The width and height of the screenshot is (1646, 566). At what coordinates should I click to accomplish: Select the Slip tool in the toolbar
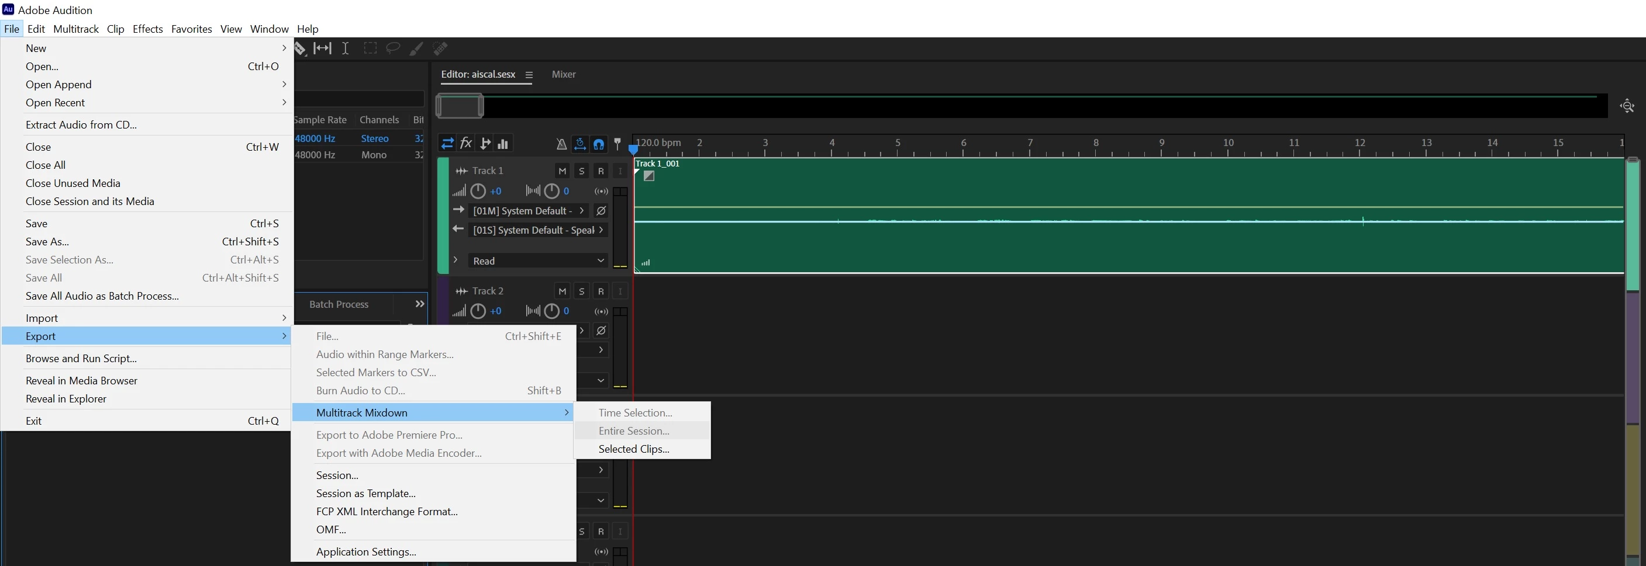[322, 48]
